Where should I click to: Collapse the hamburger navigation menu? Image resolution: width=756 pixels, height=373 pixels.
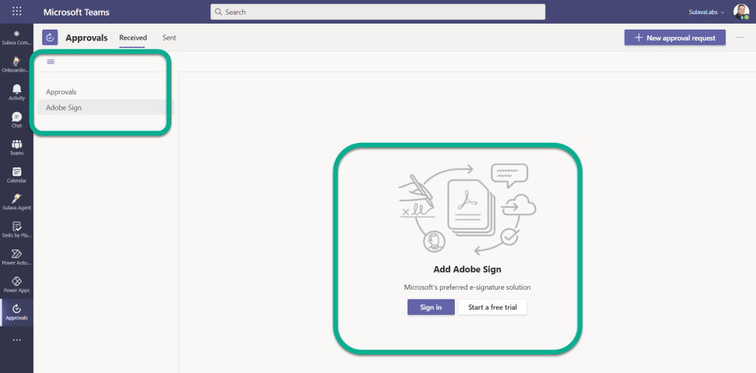(x=51, y=62)
